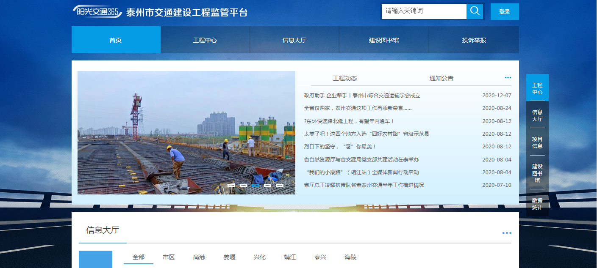The height and width of the screenshot is (268, 597).
Task: Select the 泰兴 district filter tab
Action: pyautogui.click(x=320, y=257)
